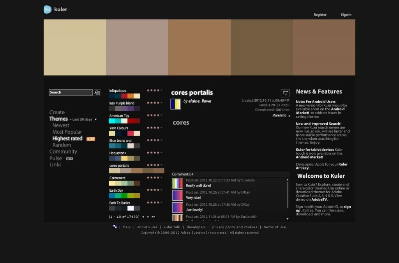Go to previous page of themes
Image resolution: width=399 pixels, height=263 pixels.
coord(143,217)
